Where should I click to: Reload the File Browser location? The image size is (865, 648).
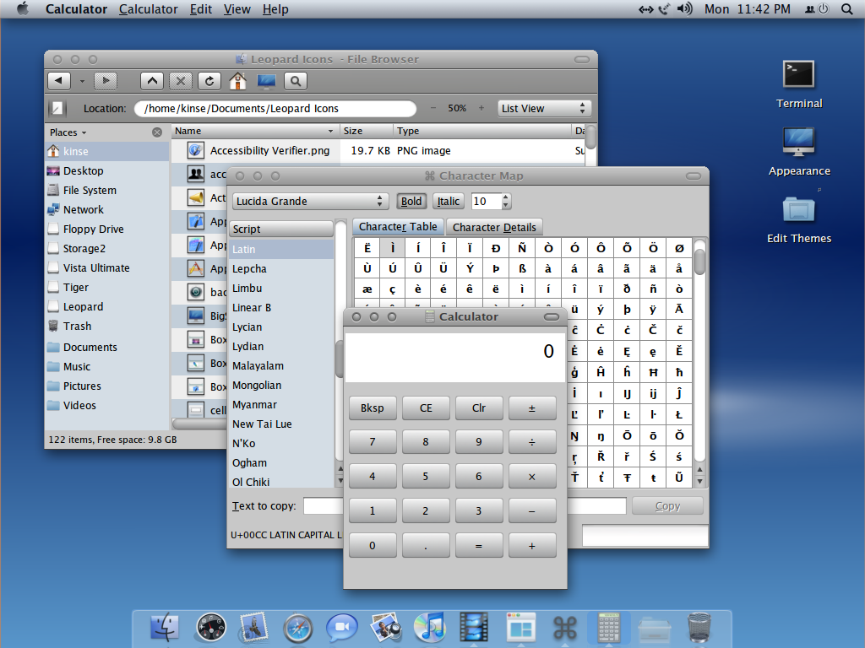coord(209,81)
